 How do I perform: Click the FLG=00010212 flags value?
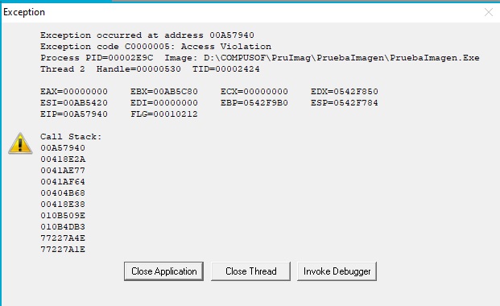point(164,114)
